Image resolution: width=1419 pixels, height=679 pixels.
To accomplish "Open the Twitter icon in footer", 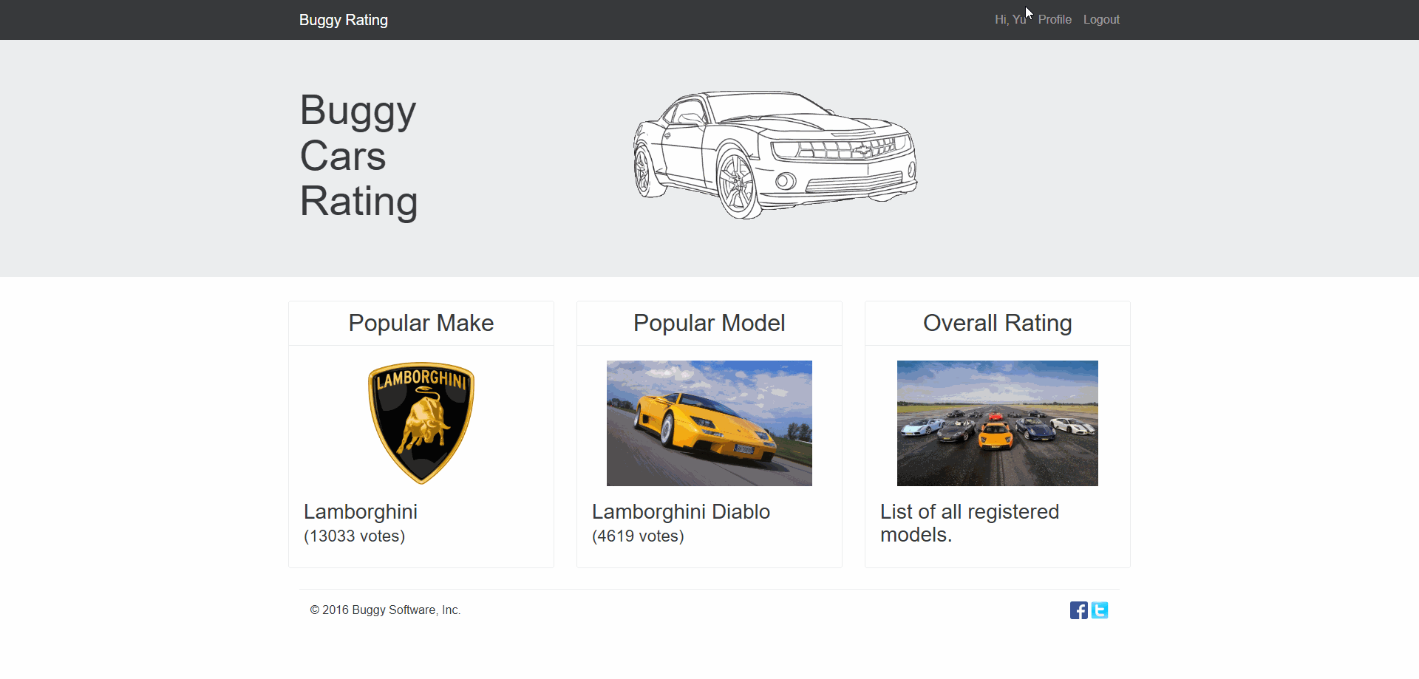I will (1100, 610).
